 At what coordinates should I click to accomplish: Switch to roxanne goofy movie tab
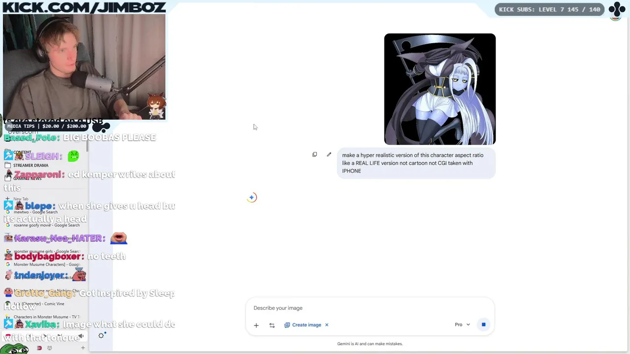tap(46, 225)
